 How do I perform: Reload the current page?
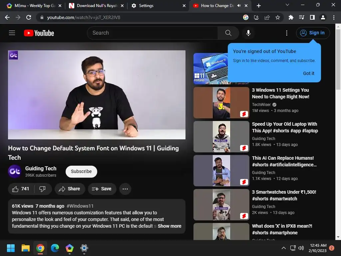pyautogui.click(x=29, y=17)
